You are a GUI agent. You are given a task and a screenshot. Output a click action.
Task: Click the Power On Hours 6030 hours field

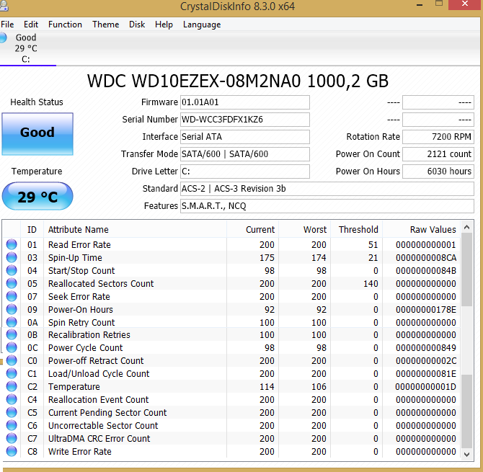click(438, 172)
